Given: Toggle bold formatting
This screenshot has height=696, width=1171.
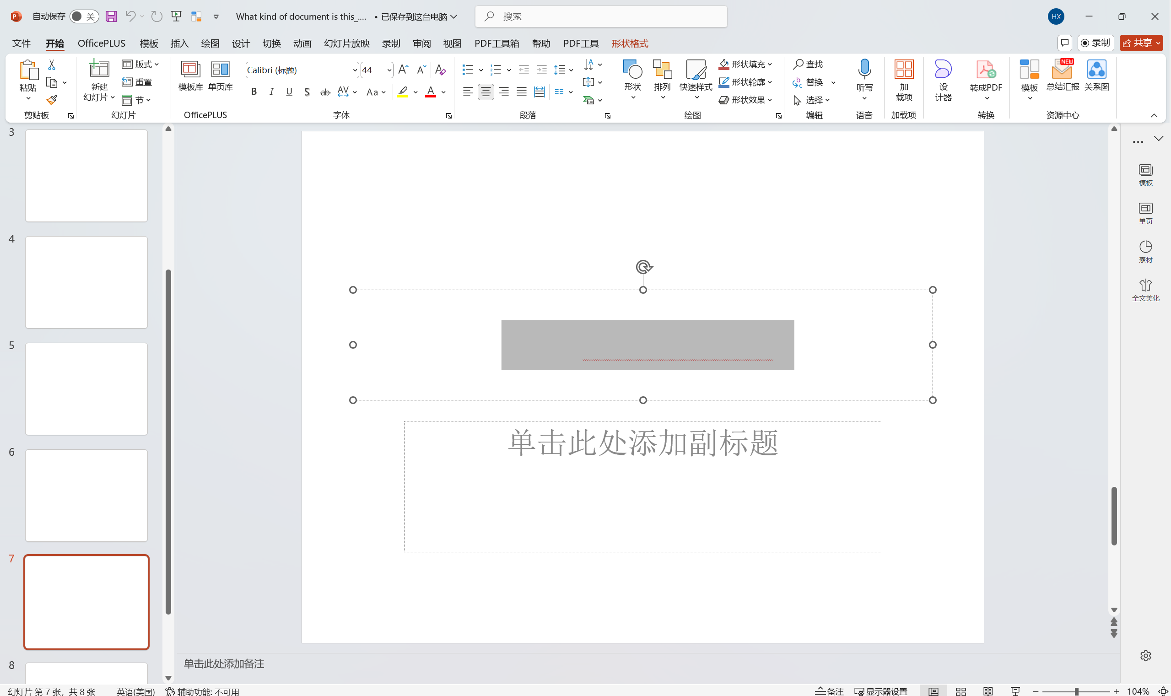Looking at the screenshot, I should point(254,92).
